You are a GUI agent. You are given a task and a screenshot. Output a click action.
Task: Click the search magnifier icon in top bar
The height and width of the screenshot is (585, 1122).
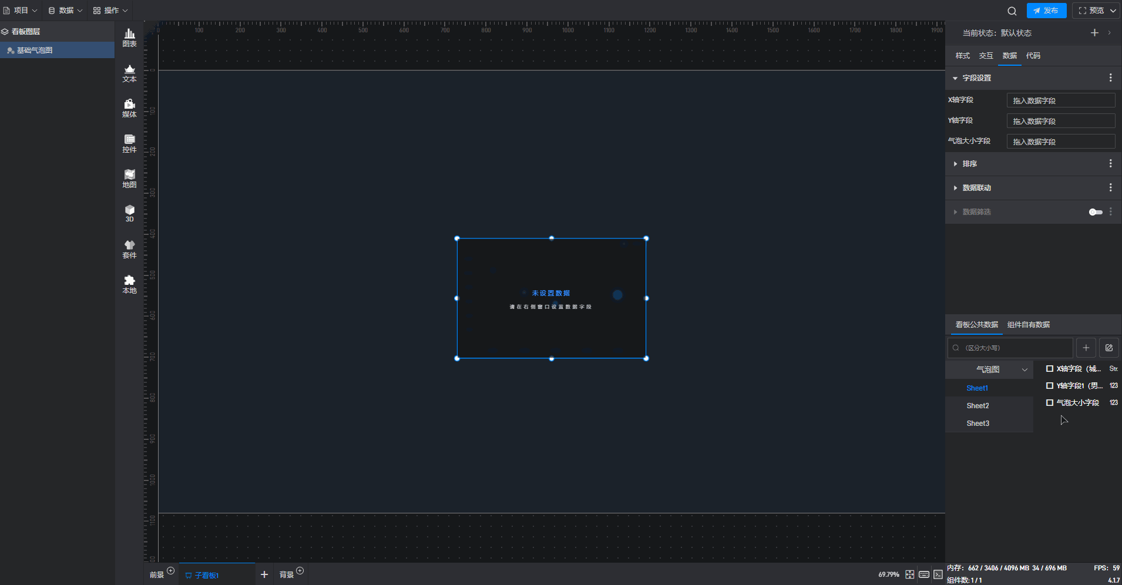point(1012,11)
